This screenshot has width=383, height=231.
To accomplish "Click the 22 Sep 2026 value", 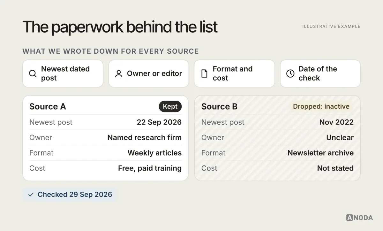I will coord(159,122).
